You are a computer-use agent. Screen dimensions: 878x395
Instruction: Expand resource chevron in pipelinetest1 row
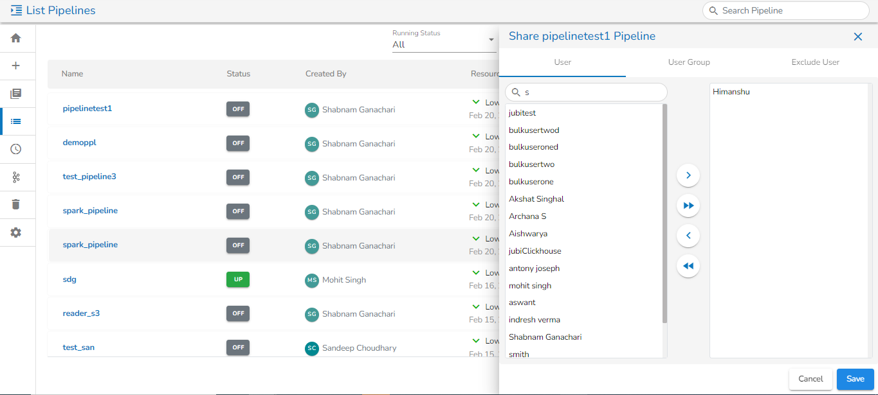476,102
